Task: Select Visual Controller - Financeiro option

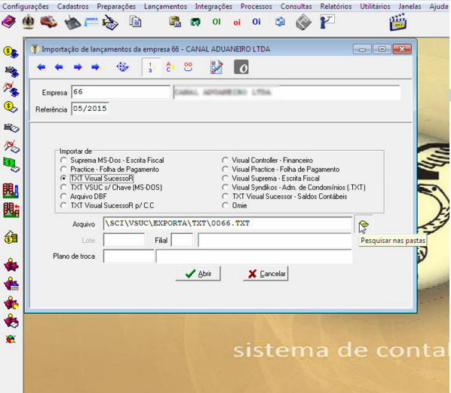Action: [x=268, y=160]
